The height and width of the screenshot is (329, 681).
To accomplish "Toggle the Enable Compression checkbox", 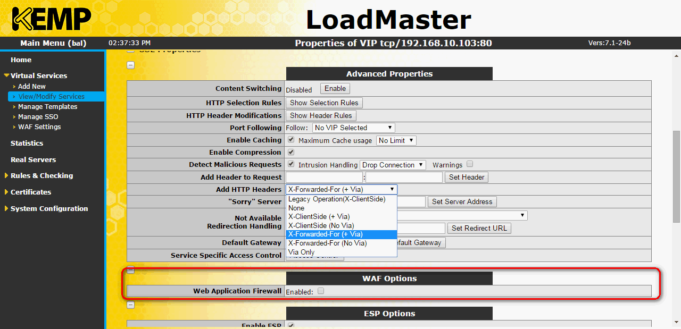I will point(291,152).
